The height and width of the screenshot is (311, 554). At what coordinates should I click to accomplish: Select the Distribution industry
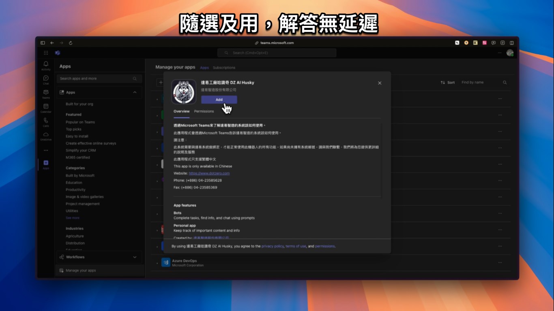click(75, 243)
